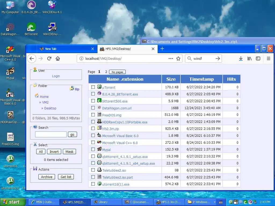Click the Get list button
This screenshot has height=206, width=275.
tap(66, 177)
